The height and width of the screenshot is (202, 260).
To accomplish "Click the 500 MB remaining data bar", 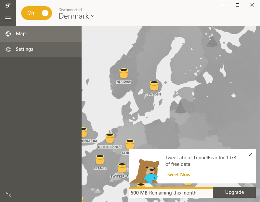I will pyautogui.click(x=171, y=193).
